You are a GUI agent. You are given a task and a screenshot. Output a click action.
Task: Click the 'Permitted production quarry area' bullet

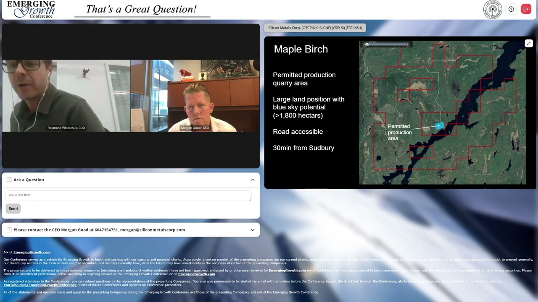tap(304, 79)
